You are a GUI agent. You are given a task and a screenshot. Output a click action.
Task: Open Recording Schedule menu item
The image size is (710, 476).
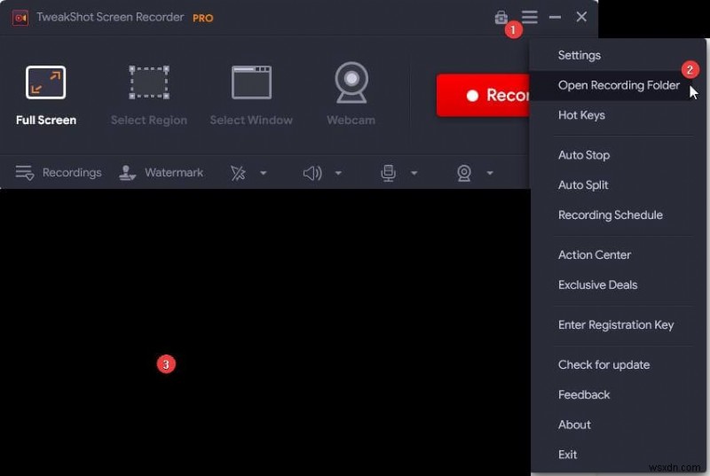pyautogui.click(x=610, y=215)
